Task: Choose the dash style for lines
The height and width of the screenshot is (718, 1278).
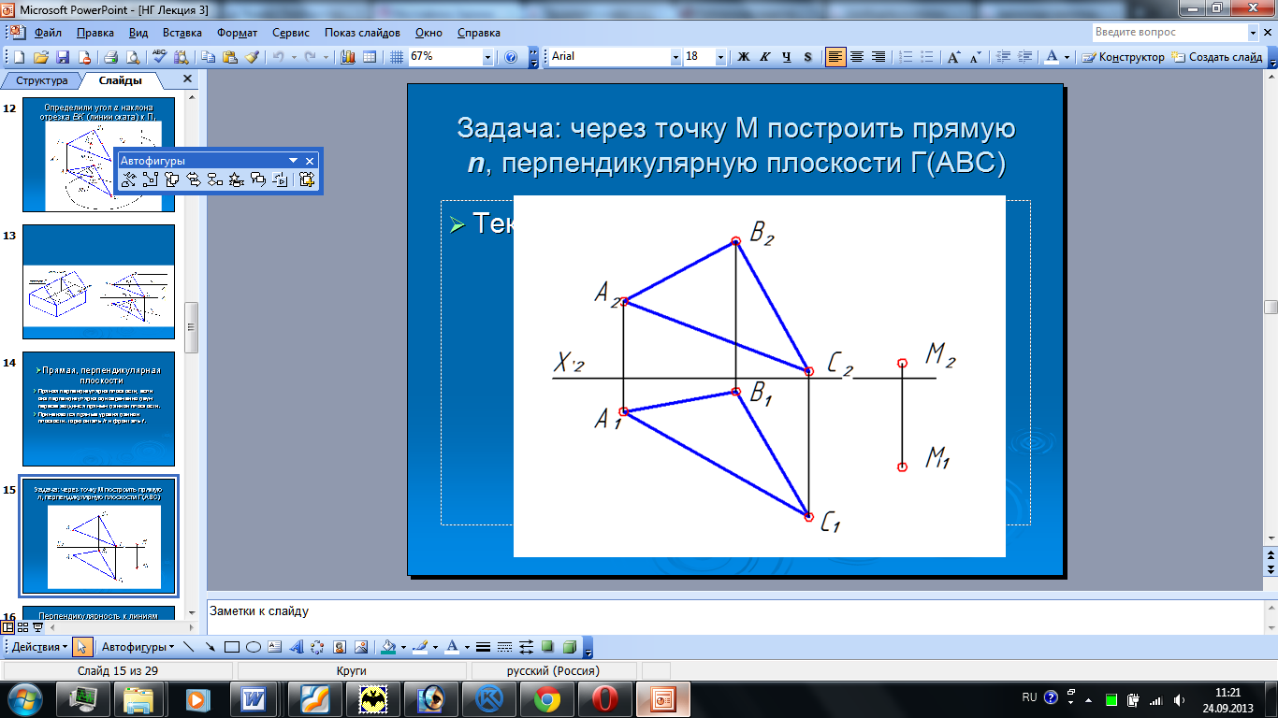Action: [x=505, y=647]
